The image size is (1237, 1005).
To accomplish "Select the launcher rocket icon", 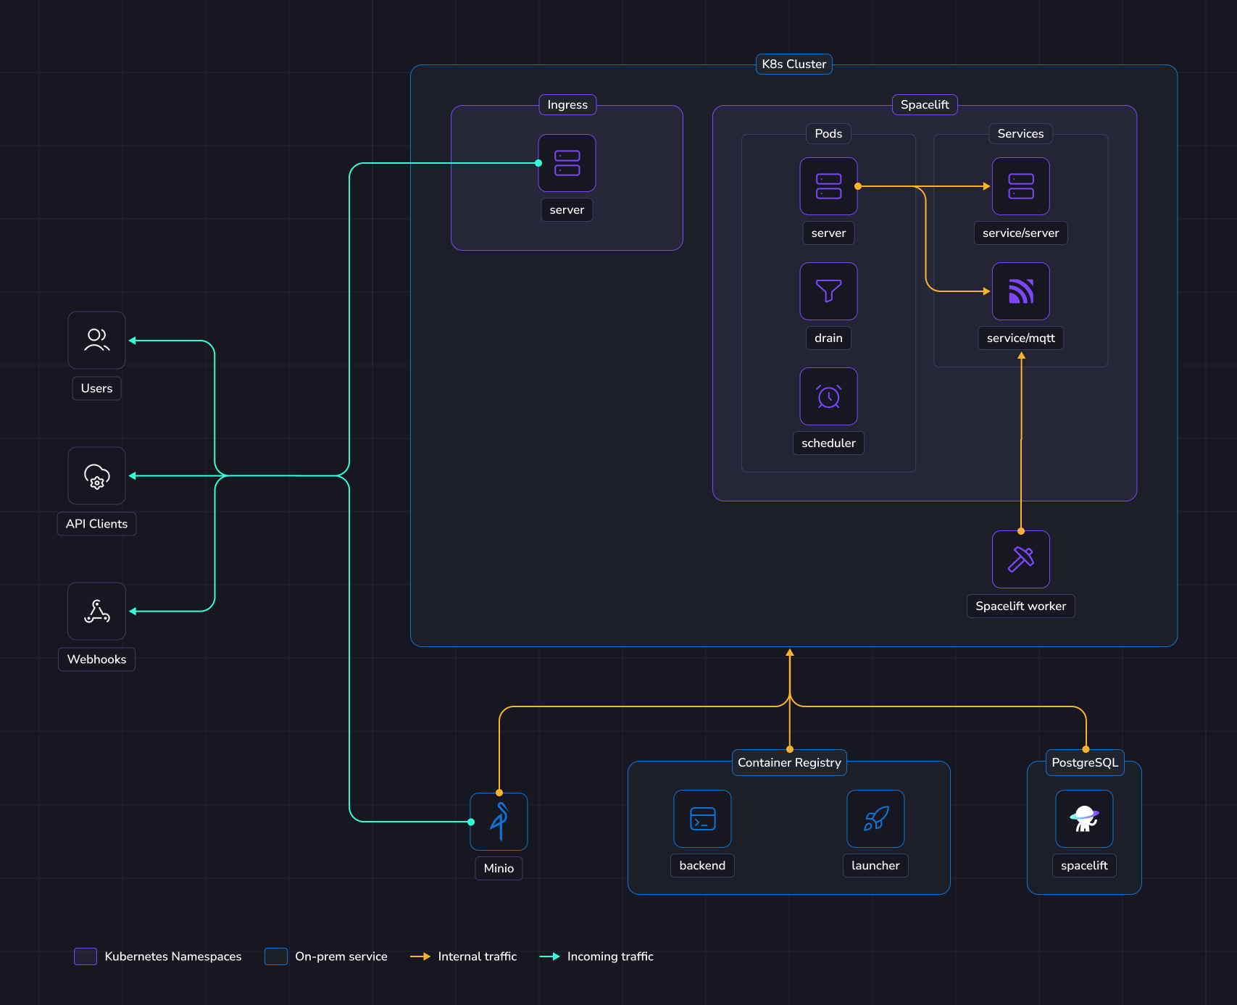I will [875, 819].
